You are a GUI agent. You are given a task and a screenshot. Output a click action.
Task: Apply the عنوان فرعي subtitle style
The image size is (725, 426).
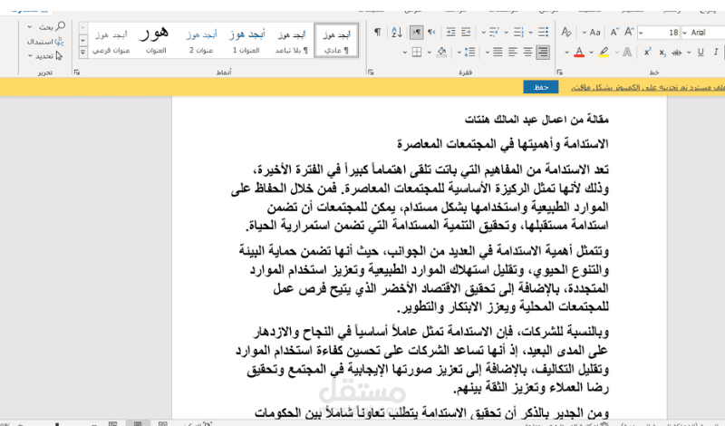(111, 41)
